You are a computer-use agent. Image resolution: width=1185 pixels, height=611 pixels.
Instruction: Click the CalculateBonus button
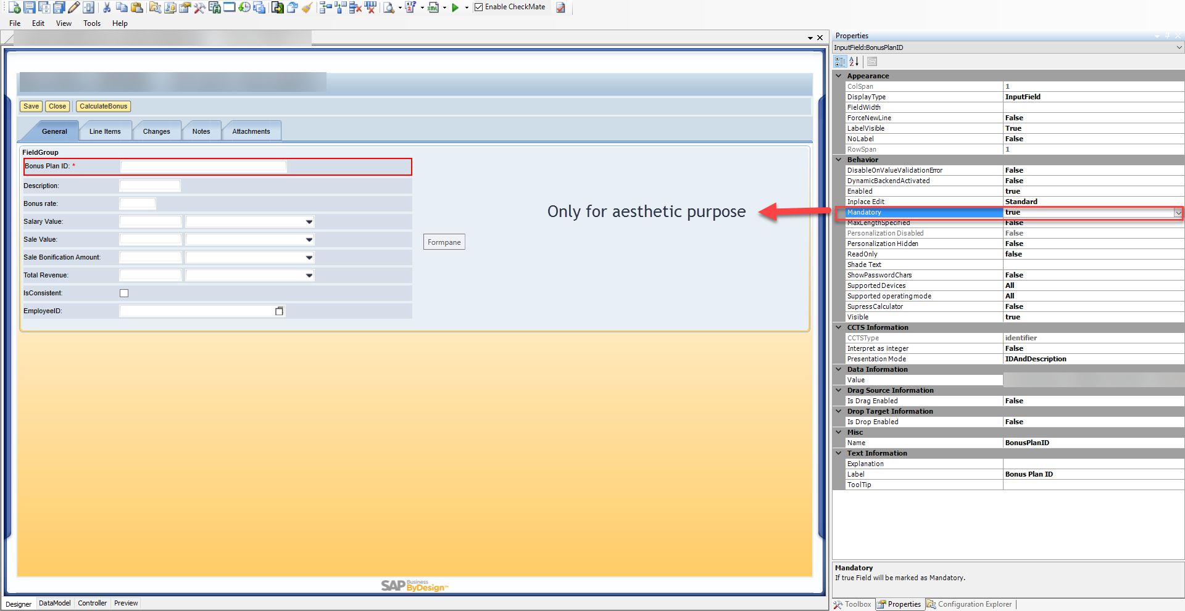[103, 106]
